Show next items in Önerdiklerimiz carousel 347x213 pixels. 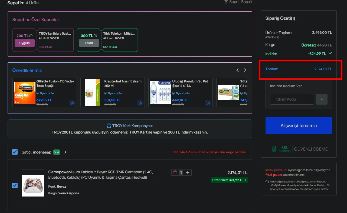245,70
